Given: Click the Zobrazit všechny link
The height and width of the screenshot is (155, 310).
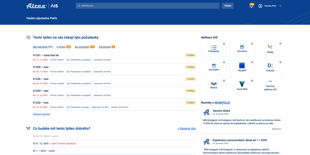Looking at the screenshot, I should pyautogui.click(x=42, y=114).
